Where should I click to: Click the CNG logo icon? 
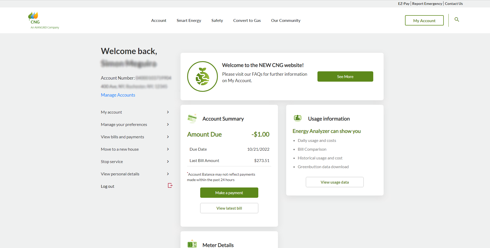pyautogui.click(x=34, y=18)
